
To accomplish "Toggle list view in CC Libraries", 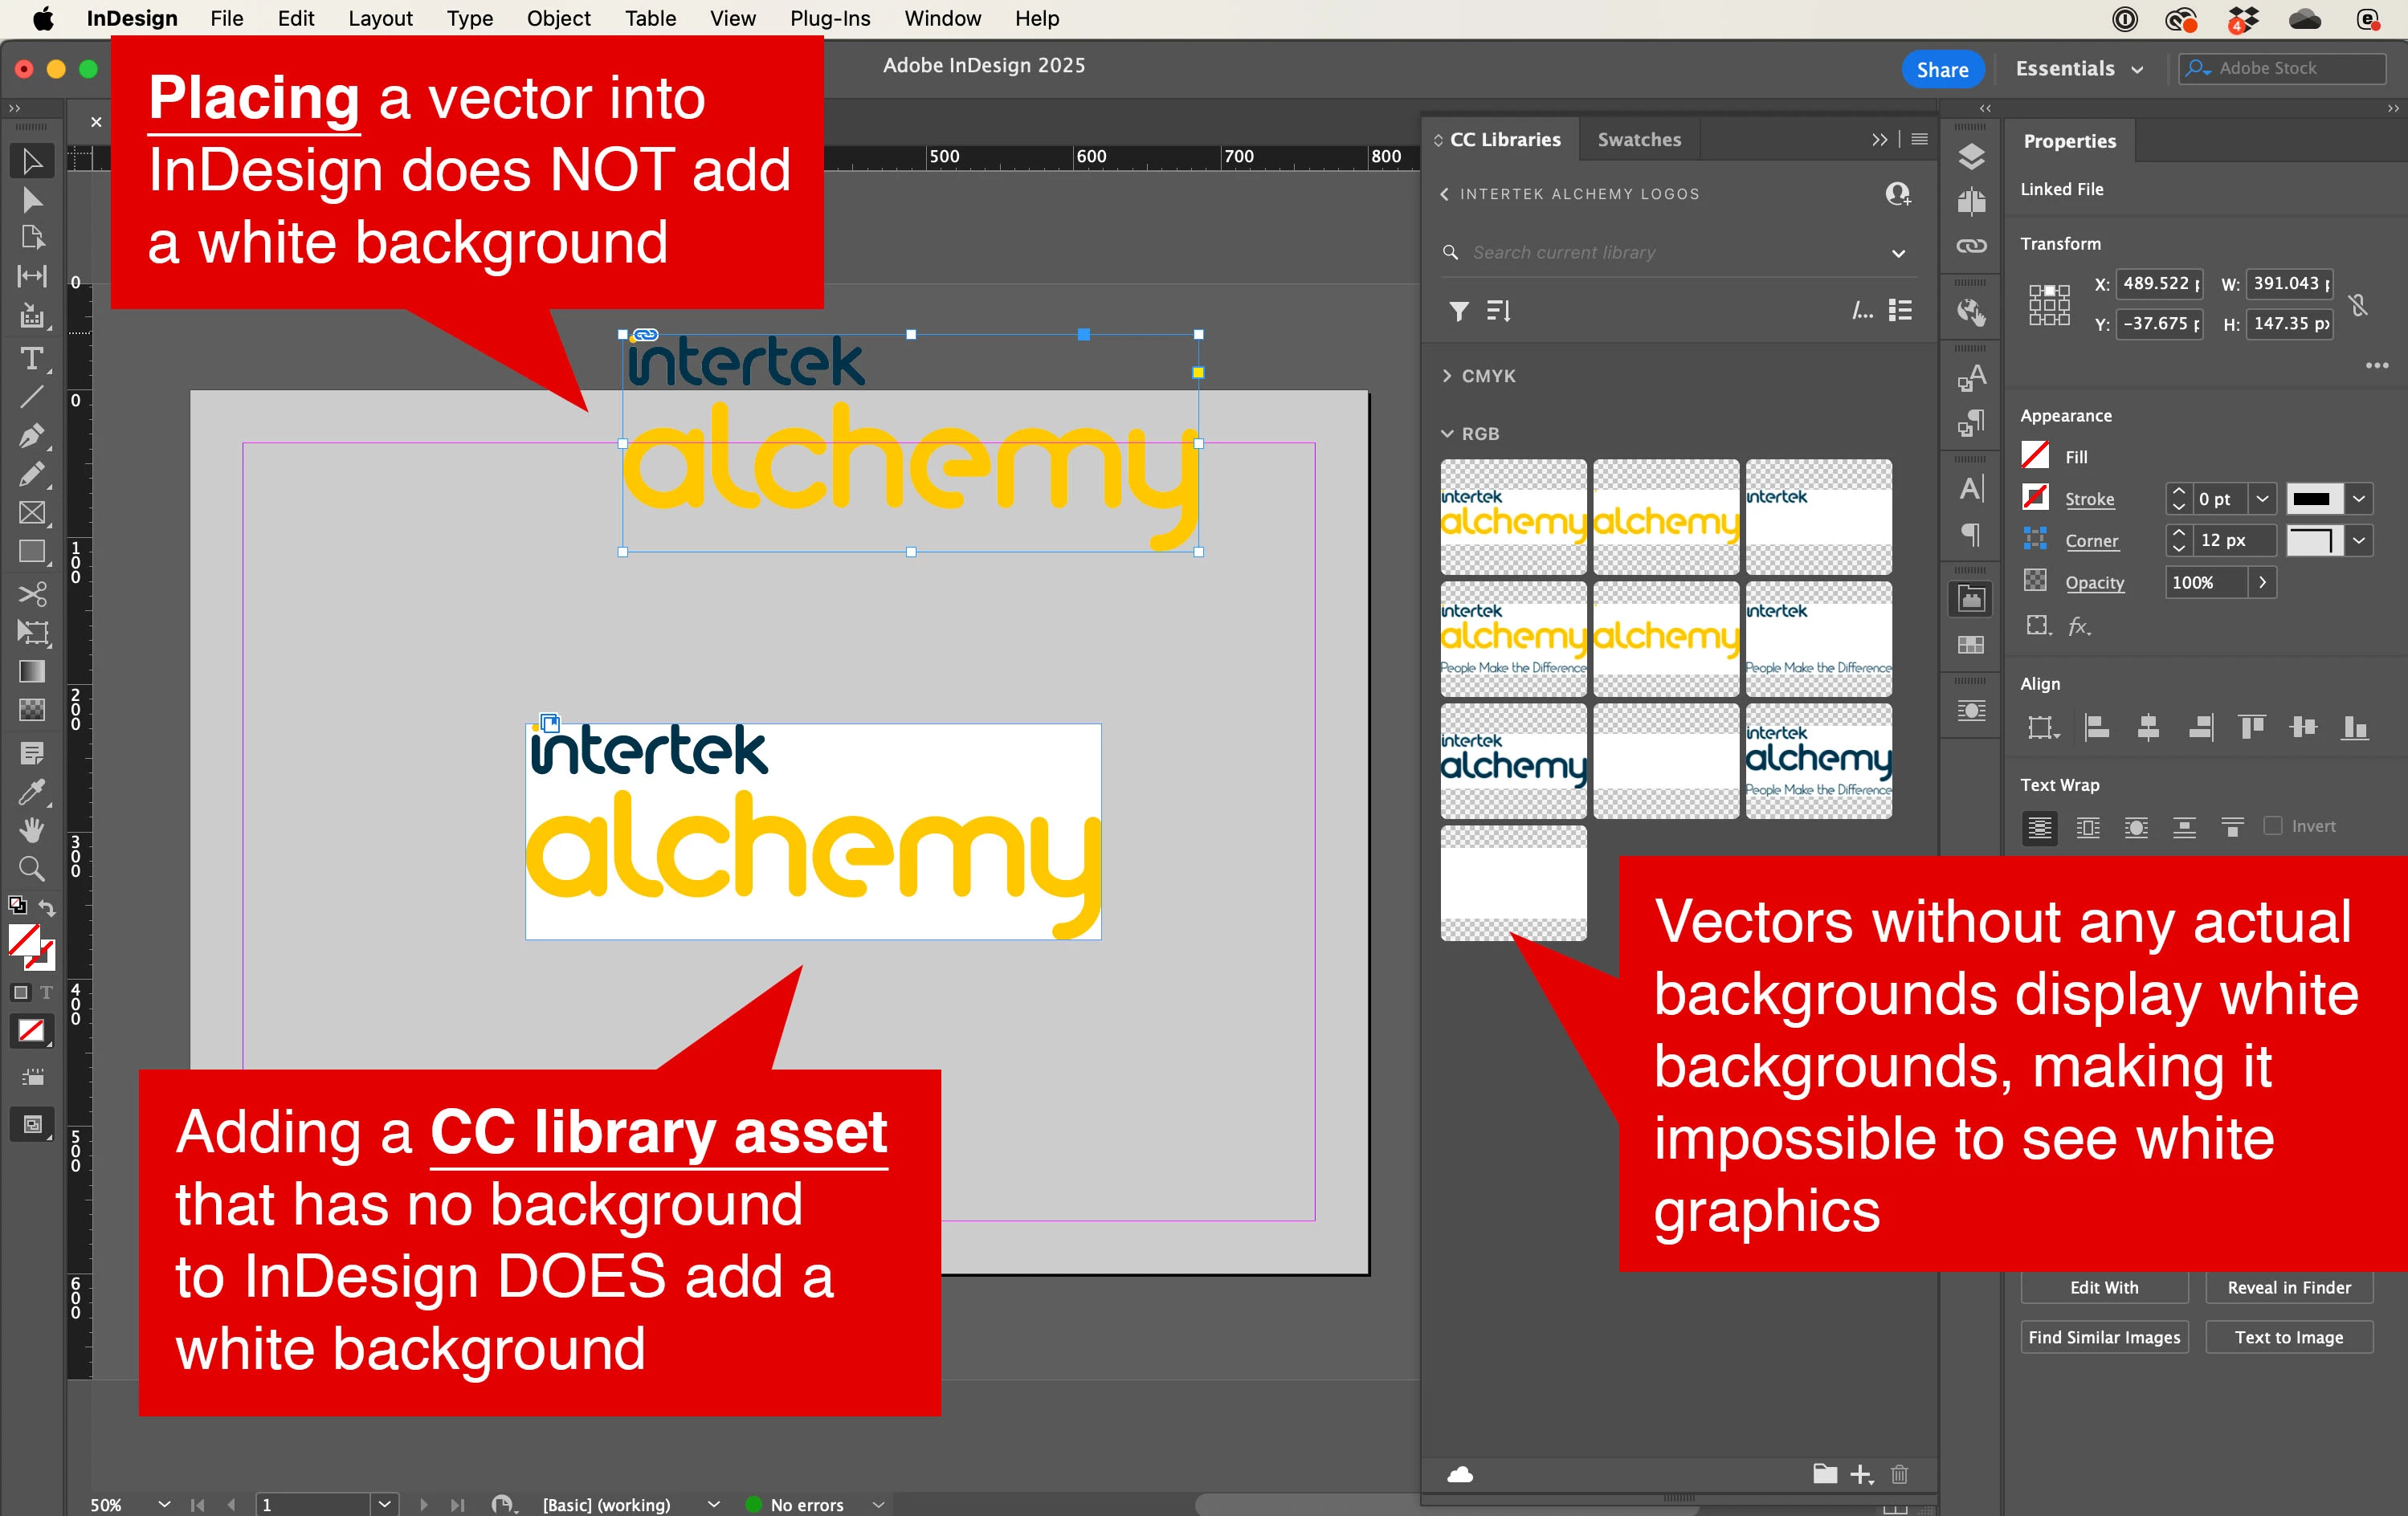I will click(x=1900, y=311).
